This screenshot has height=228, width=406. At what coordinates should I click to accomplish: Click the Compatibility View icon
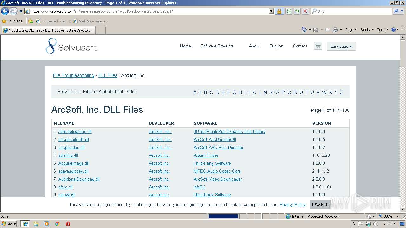pos(289,11)
